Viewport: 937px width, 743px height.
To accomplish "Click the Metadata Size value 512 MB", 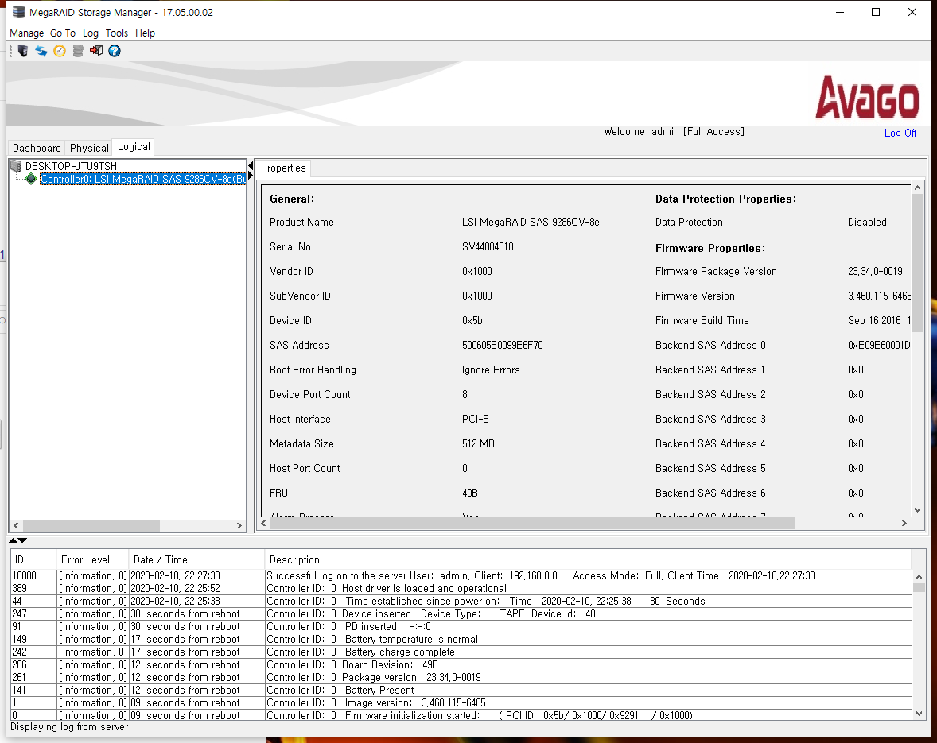I will [478, 444].
